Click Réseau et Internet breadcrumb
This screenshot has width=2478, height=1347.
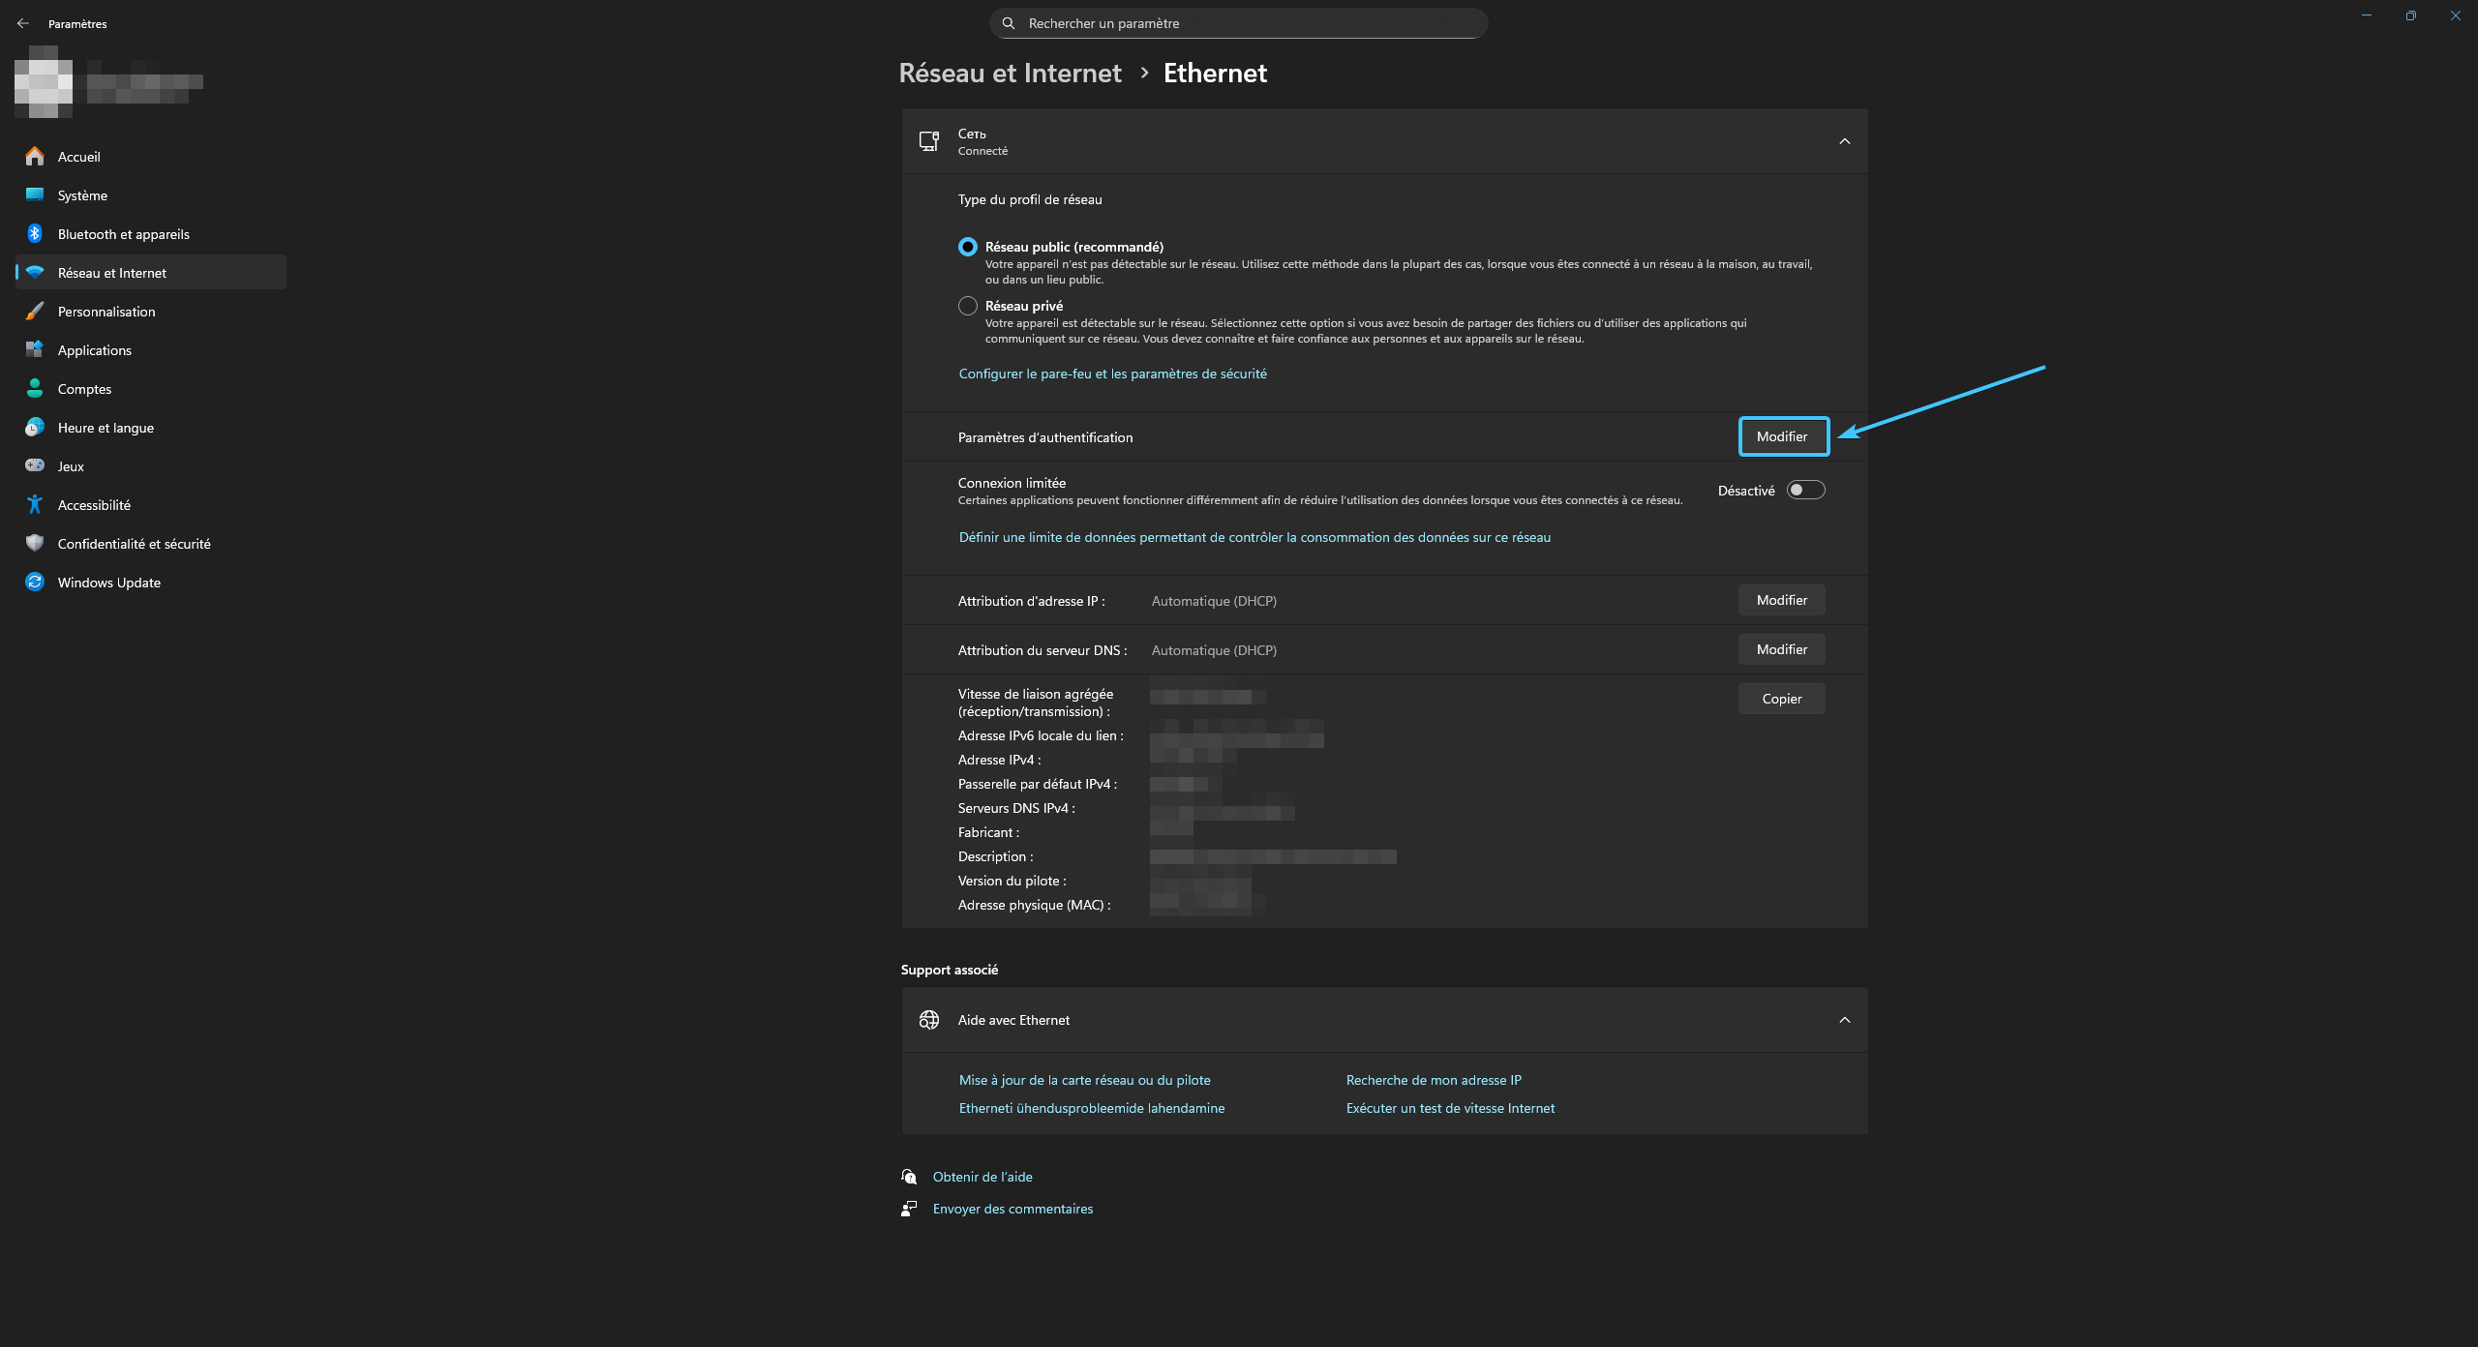[x=1010, y=73]
